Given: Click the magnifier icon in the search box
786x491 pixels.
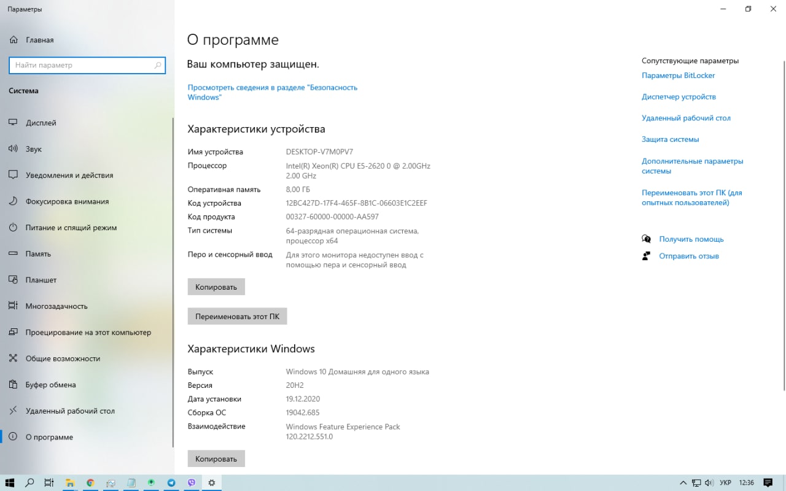Looking at the screenshot, I should pyautogui.click(x=158, y=65).
